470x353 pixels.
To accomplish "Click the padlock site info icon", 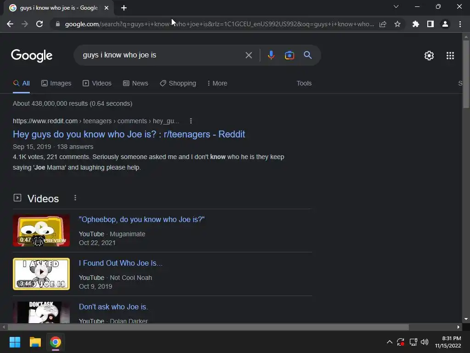I will tap(58, 24).
